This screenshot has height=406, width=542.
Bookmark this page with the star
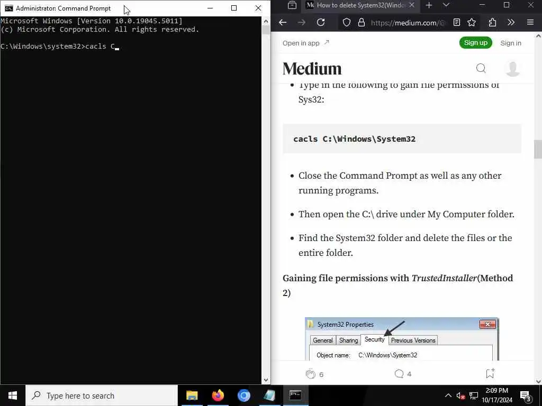[472, 23]
